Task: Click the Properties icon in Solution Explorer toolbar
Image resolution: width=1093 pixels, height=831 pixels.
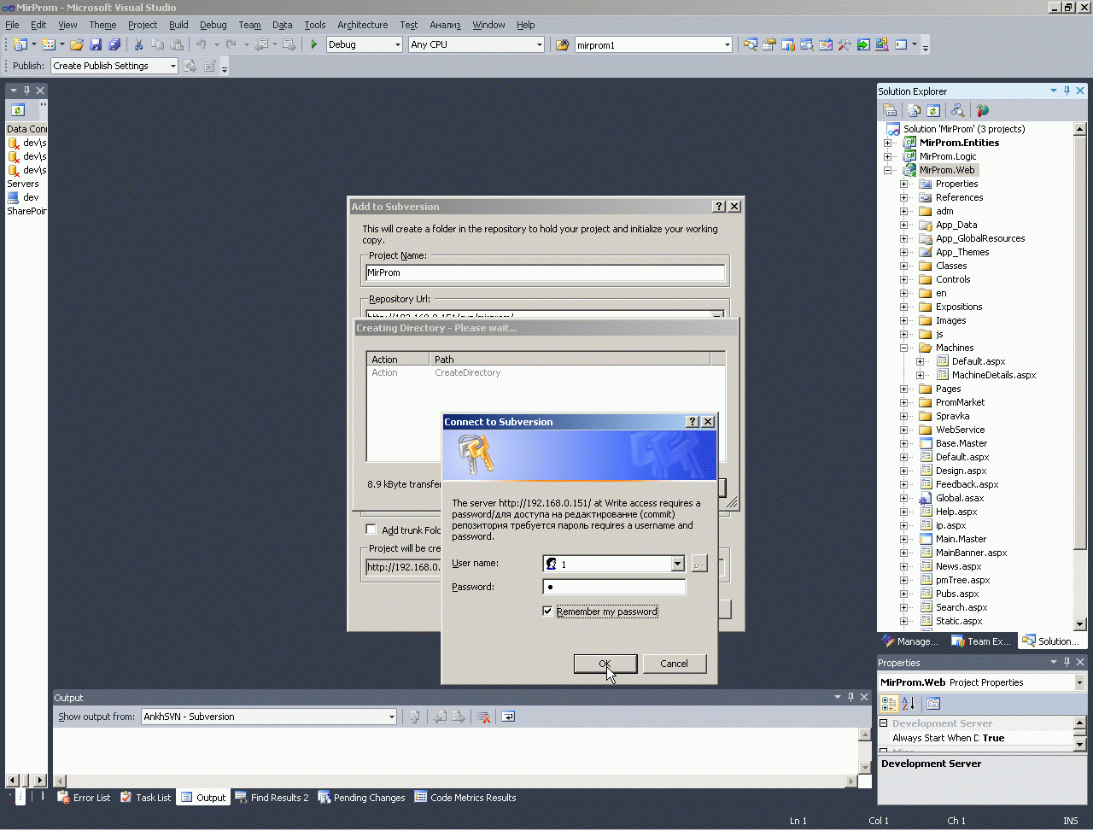Action: 890,110
